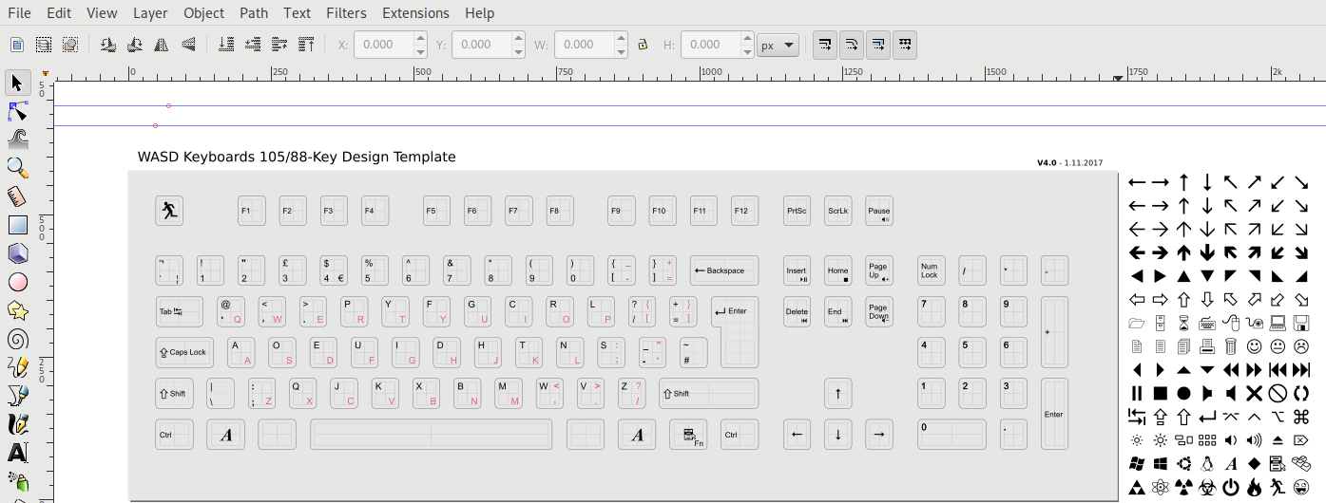Choose the Node edit tool
This screenshot has height=503, width=1326.
point(17,112)
